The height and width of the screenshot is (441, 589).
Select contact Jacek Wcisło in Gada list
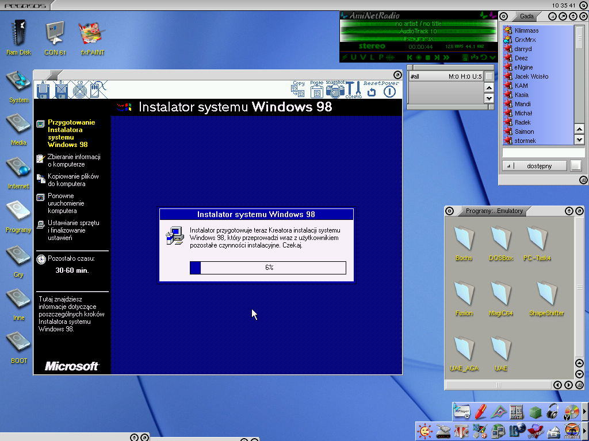(538, 76)
